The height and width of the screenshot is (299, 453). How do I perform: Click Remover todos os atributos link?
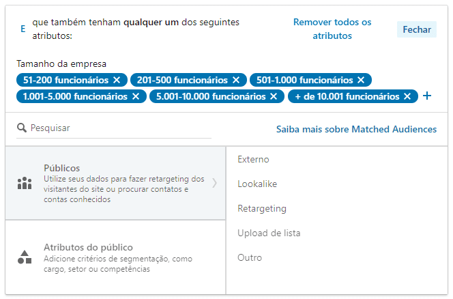pos(332,29)
